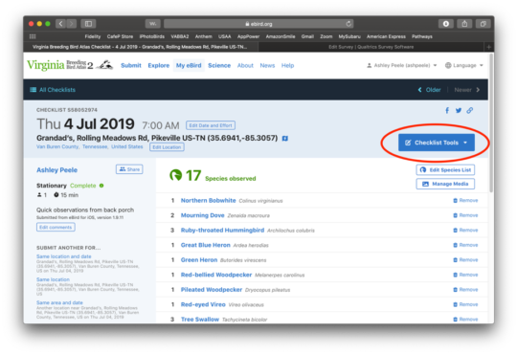Remove Great Blue Heron from checklist
The width and height of the screenshot is (517, 354).
coord(465,245)
